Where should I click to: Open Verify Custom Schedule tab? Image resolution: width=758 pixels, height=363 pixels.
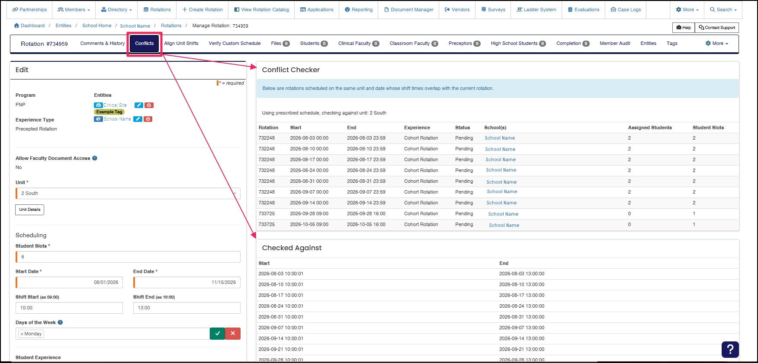click(234, 43)
